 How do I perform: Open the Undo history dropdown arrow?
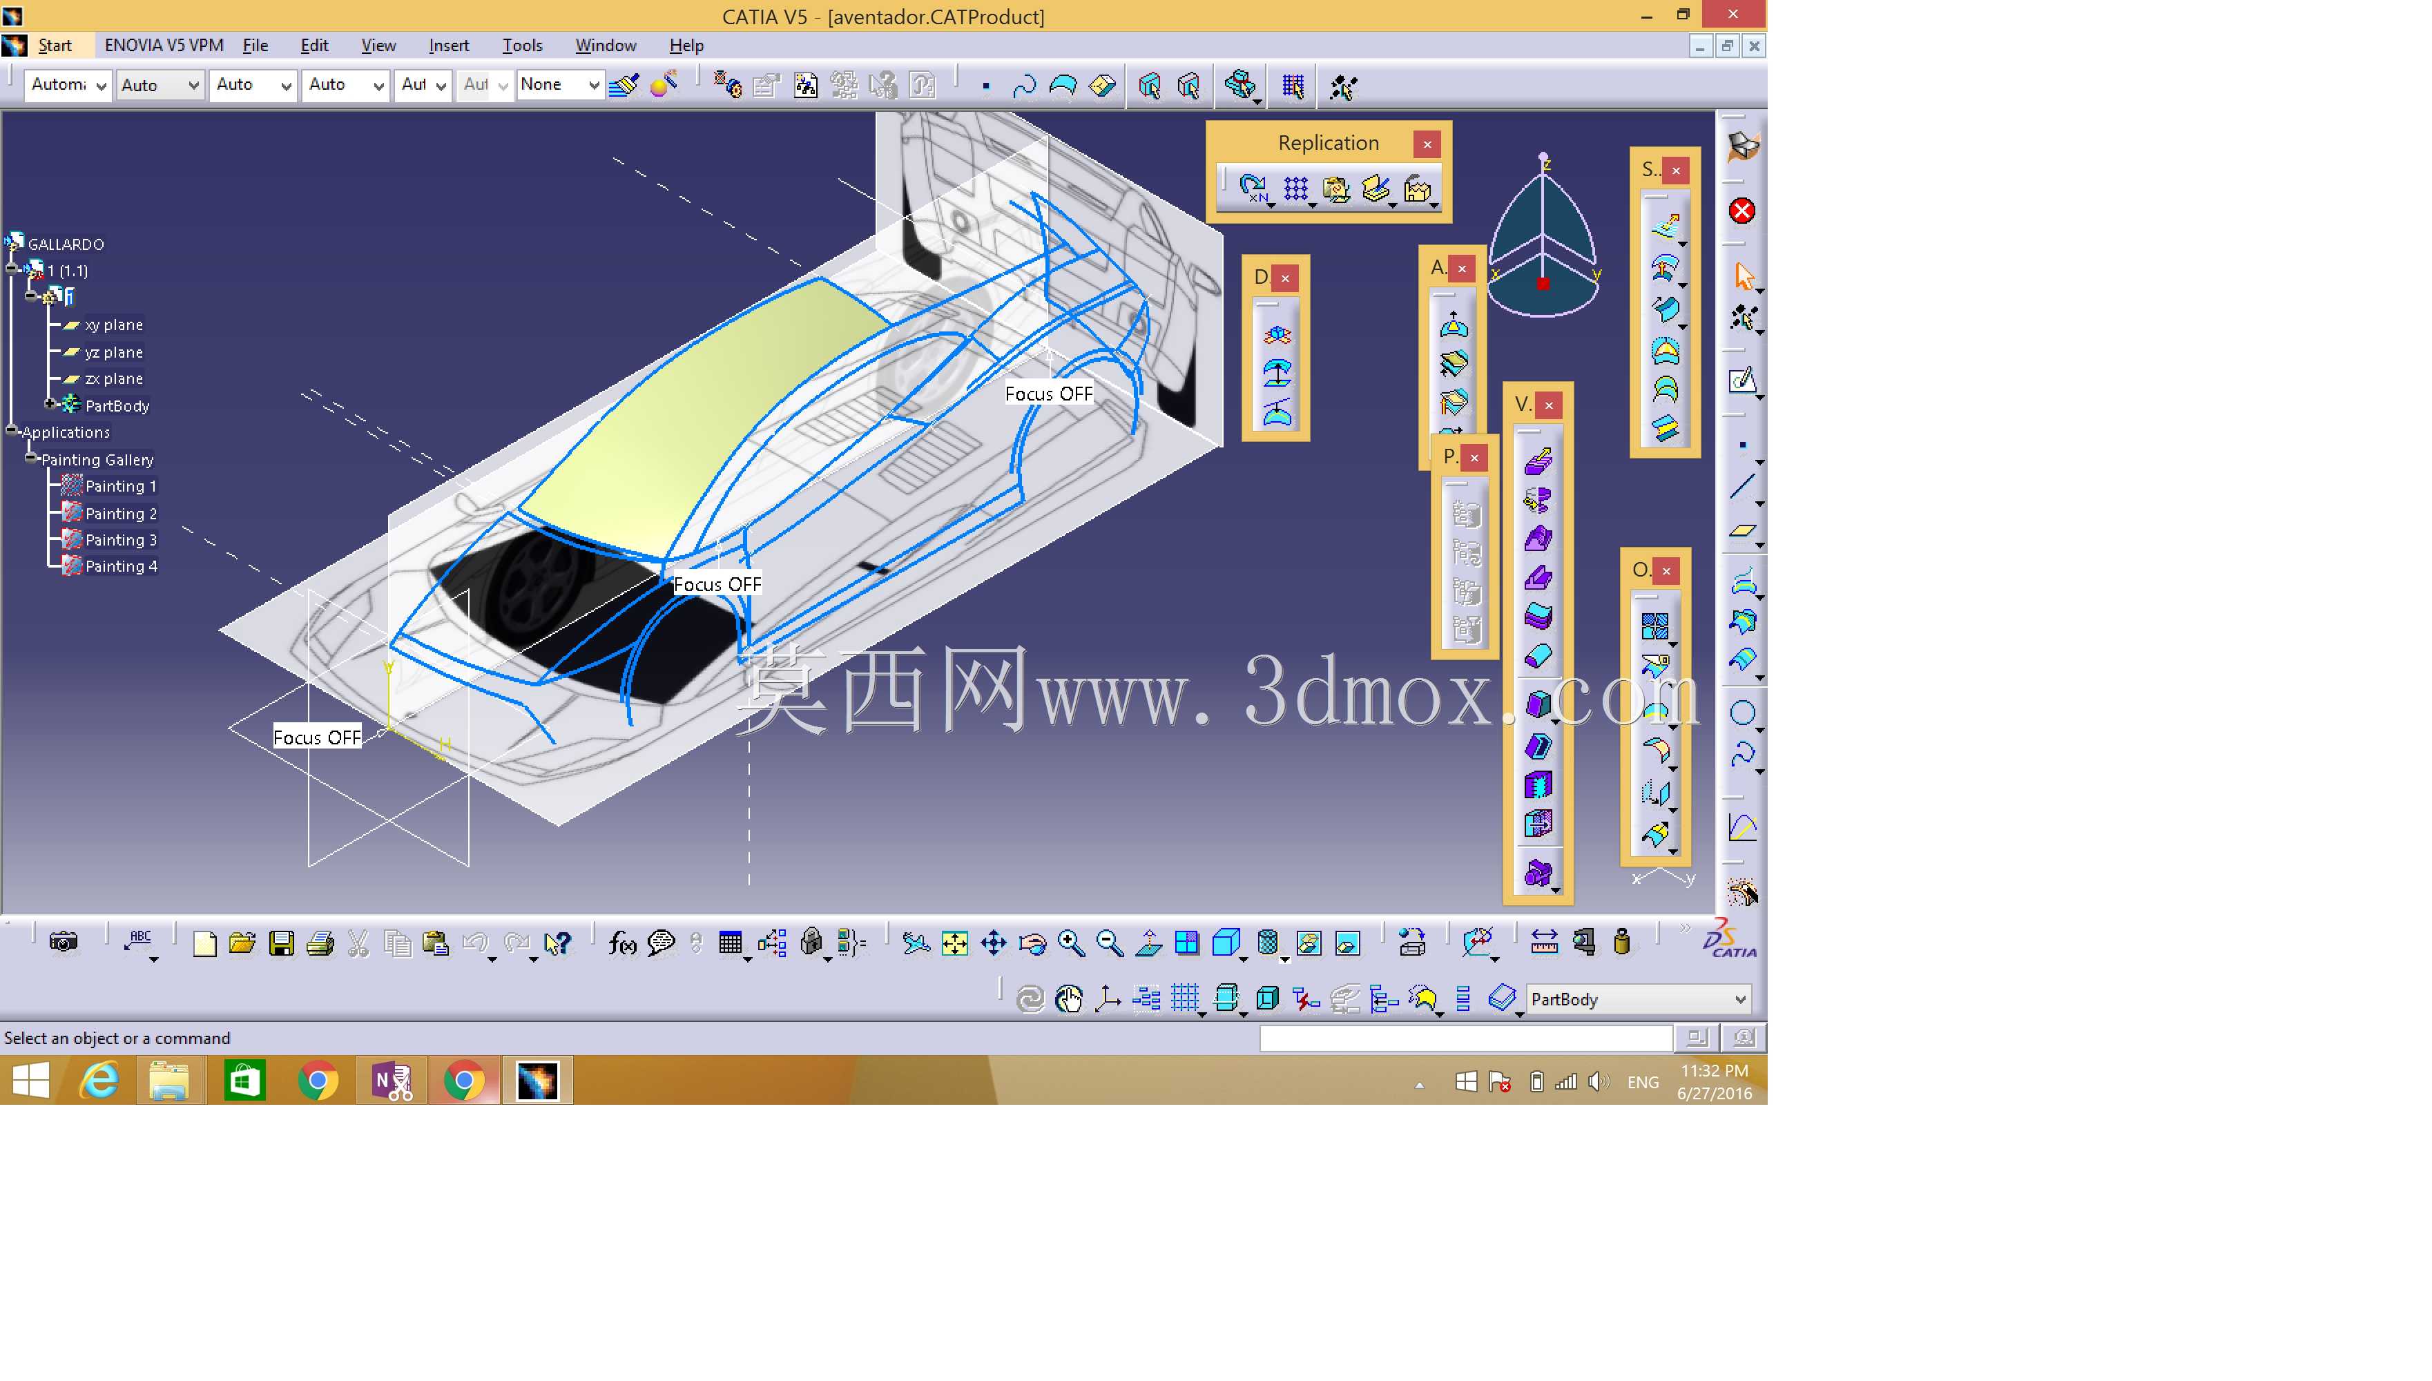[492, 960]
